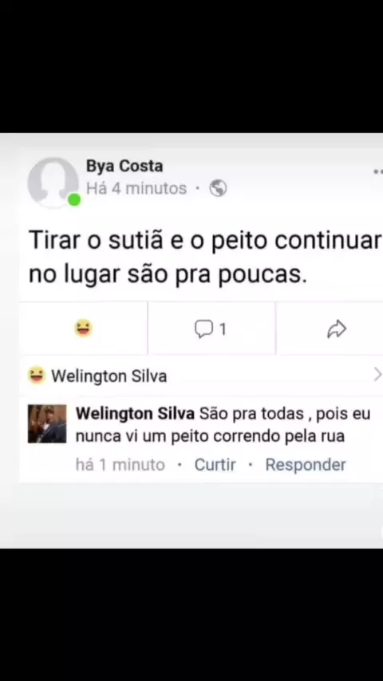Open comments via speech bubble icon

(203, 329)
